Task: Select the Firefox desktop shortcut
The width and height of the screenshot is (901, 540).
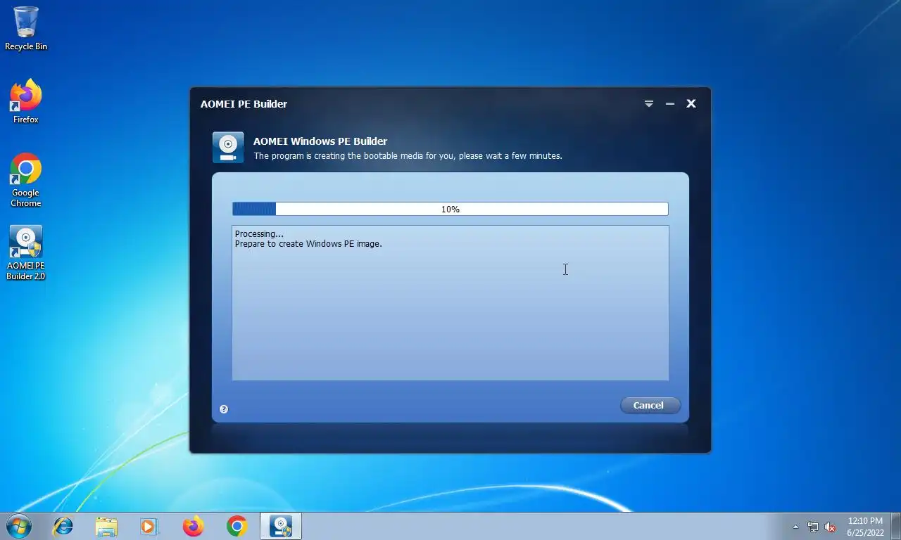Action: (x=26, y=102)
